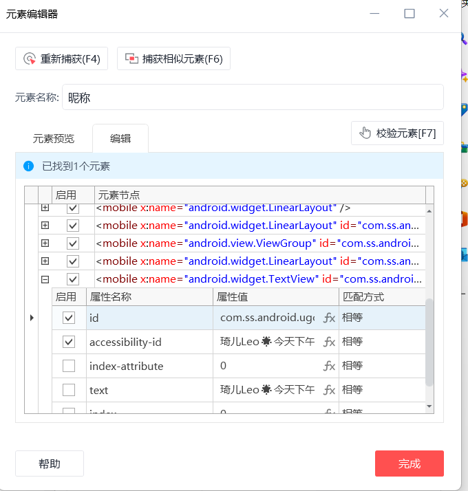Maximize the 元素编辑器 window
The height and width of the screenshot is (491, 468).
409,14
